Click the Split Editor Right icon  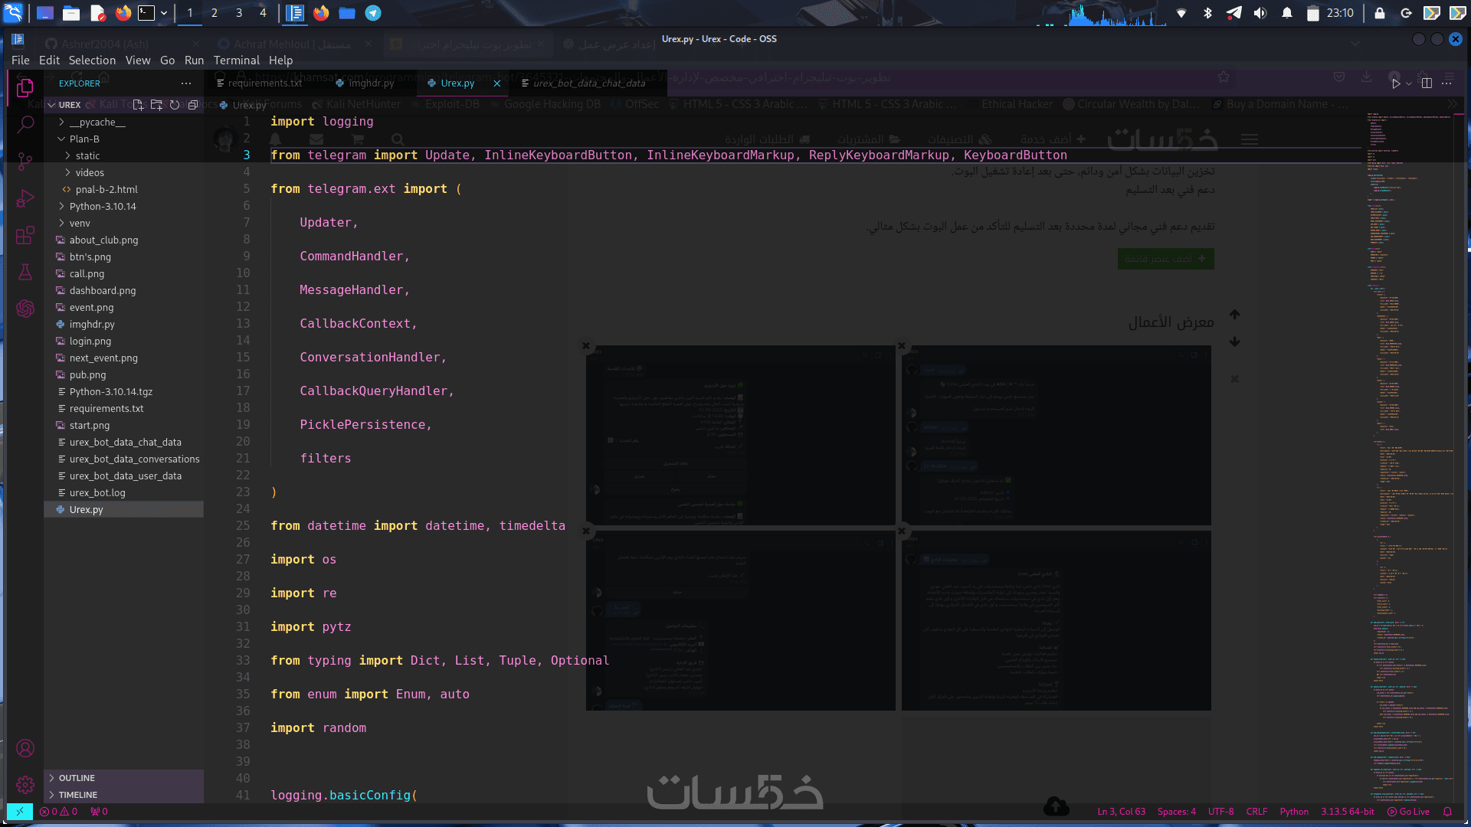(1427, 83)
